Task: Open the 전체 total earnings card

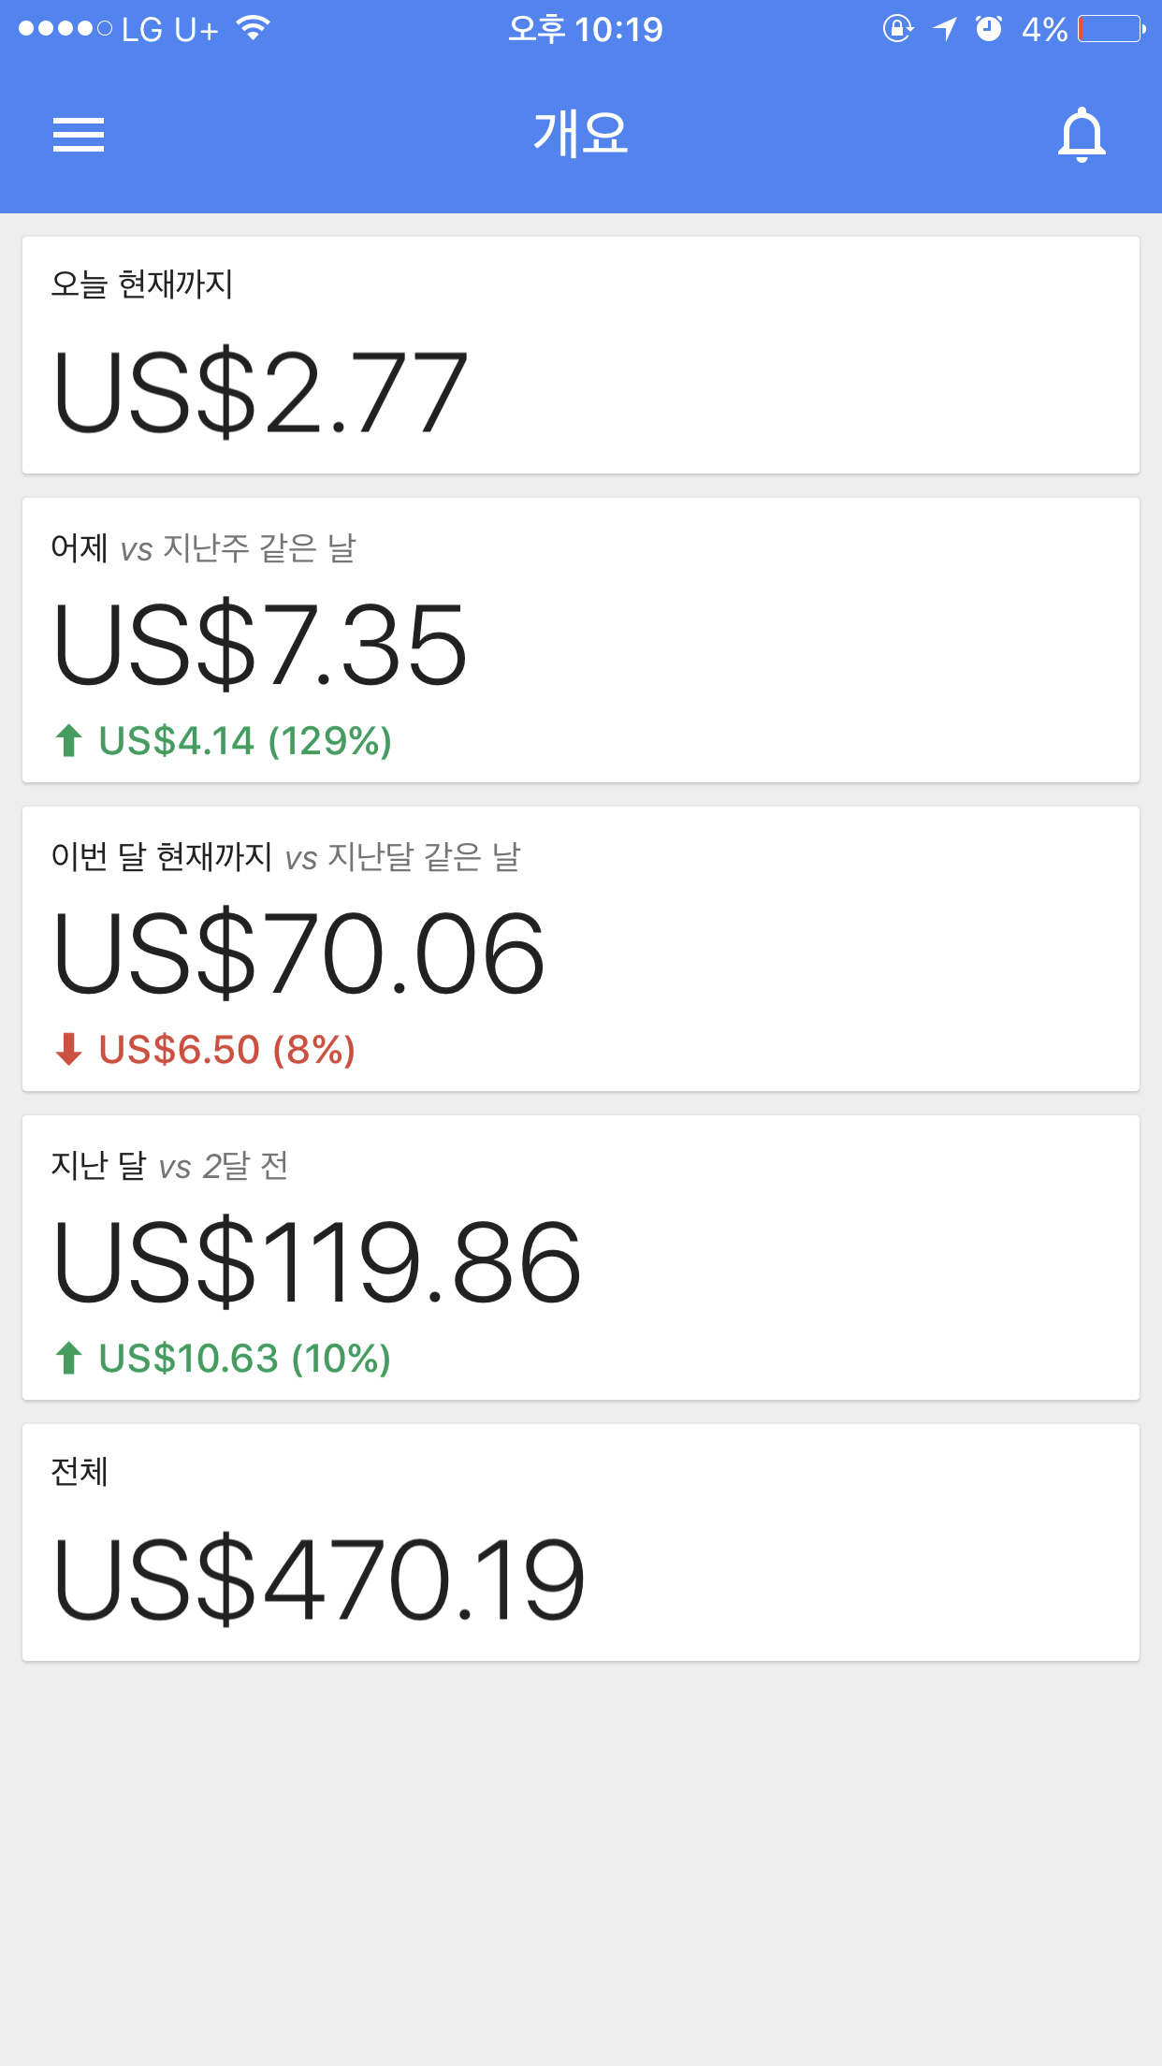Action: coord(581,1543)
